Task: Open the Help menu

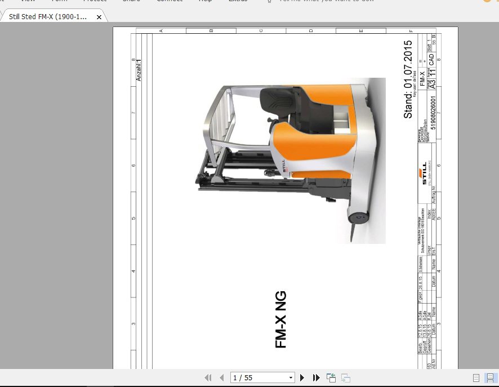Action: (x=206, y=1)
